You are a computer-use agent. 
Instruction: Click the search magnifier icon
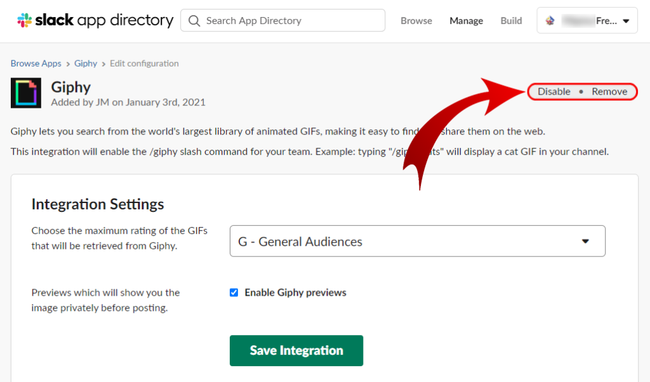click(x=194, y=20)
